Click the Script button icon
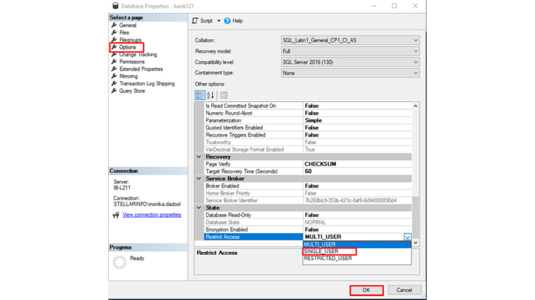The width and height of the screenshot is (535, 300). [195, 21]
